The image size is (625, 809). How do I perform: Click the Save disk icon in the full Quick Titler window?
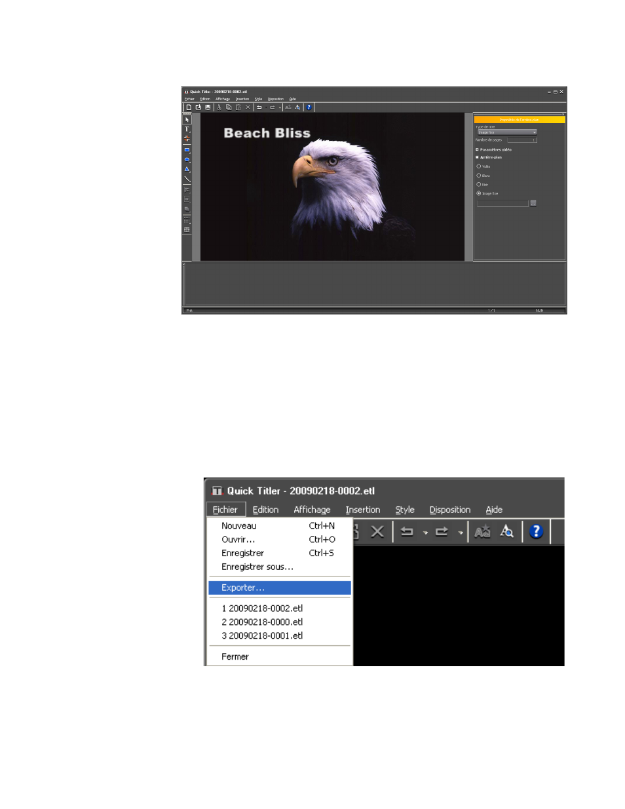208,107
